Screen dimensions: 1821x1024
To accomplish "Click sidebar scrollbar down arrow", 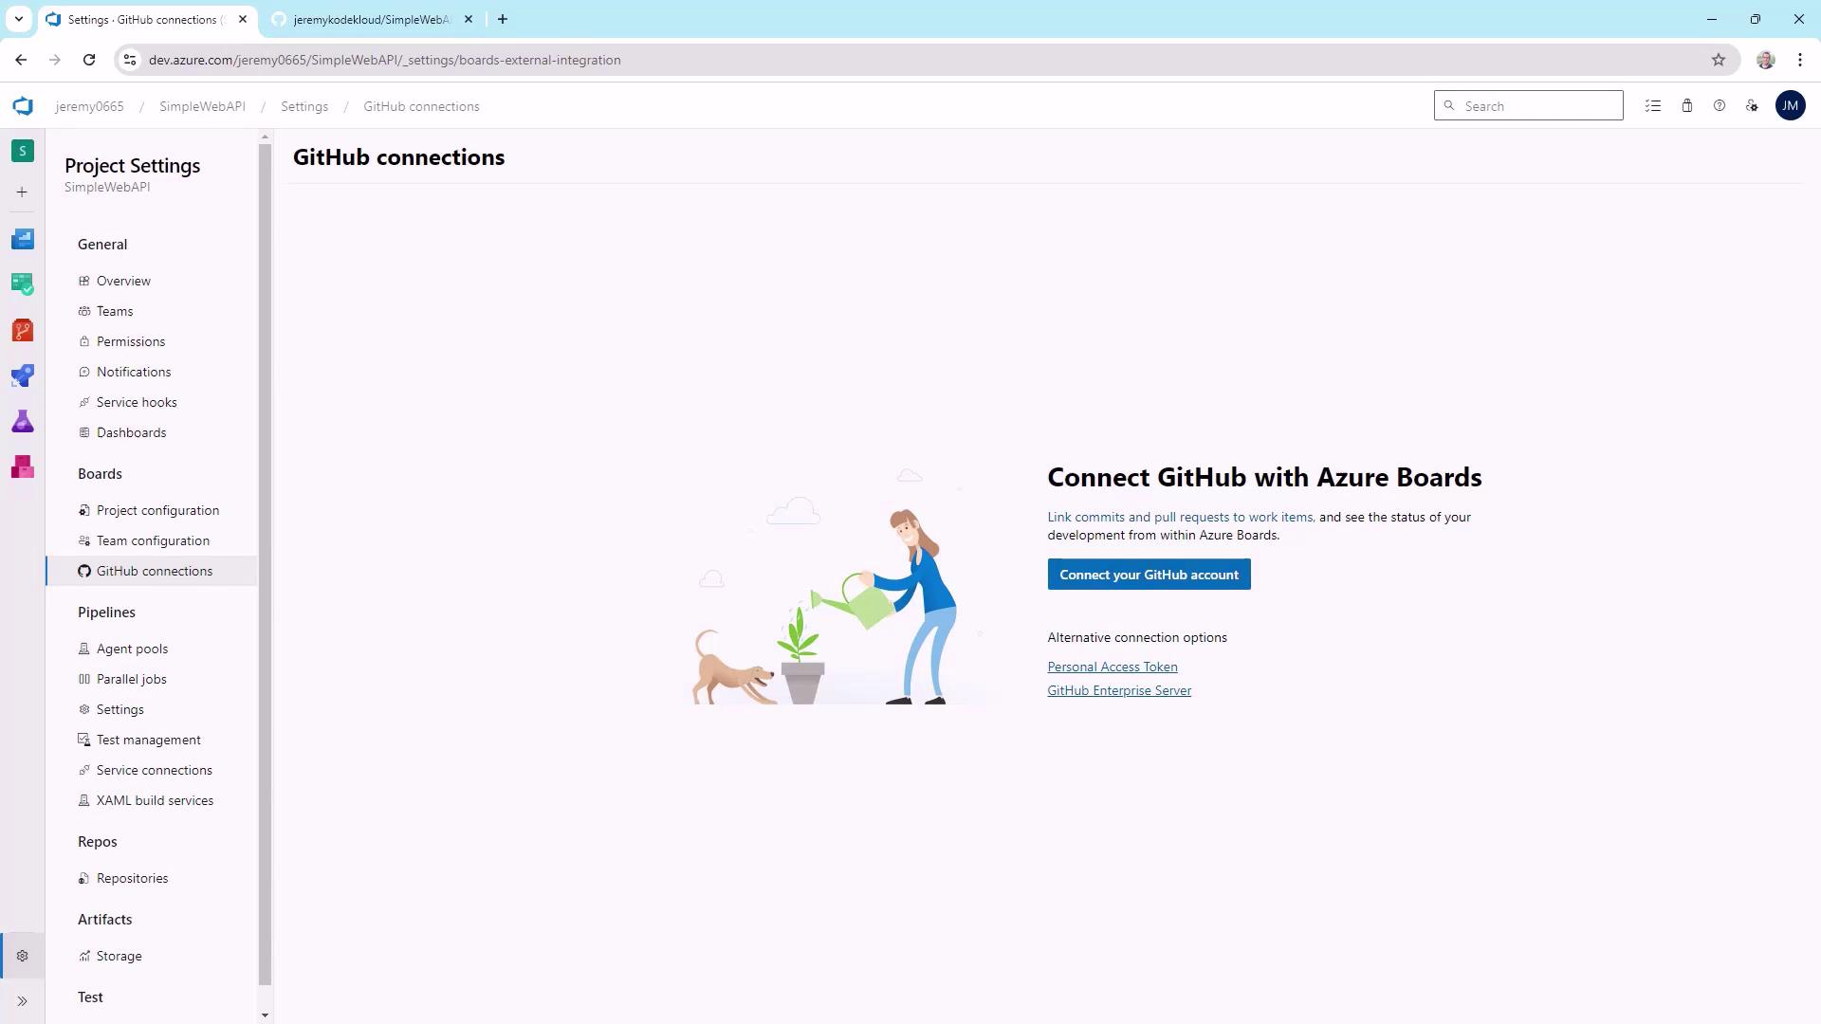I will pos(265,1015).
